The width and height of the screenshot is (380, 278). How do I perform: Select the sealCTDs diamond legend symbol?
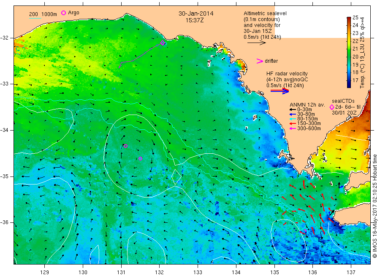coord(332,107)
